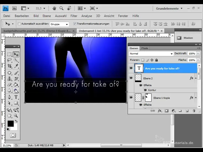Lock transparent pixels
Viewport: 203px width, 152px height.
(x=143, y=60)
